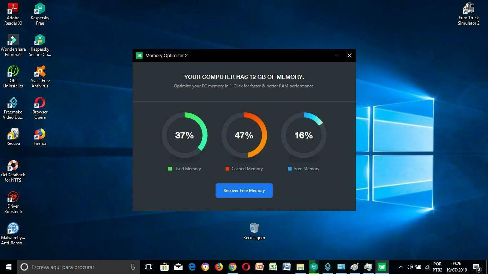
Task: Click the Excel taskbar icon
Action: tap(273, 267)
